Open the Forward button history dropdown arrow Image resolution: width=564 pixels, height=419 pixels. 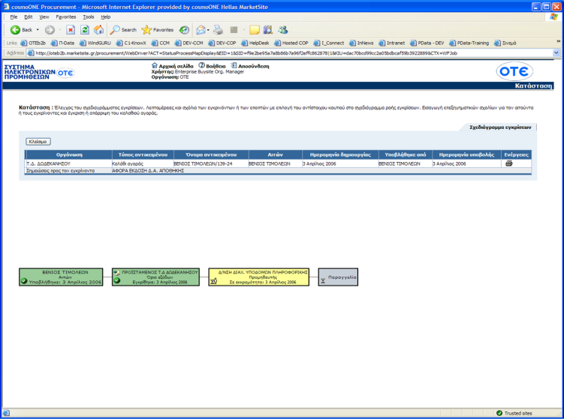pyautogui.click(x=60, y=30)
